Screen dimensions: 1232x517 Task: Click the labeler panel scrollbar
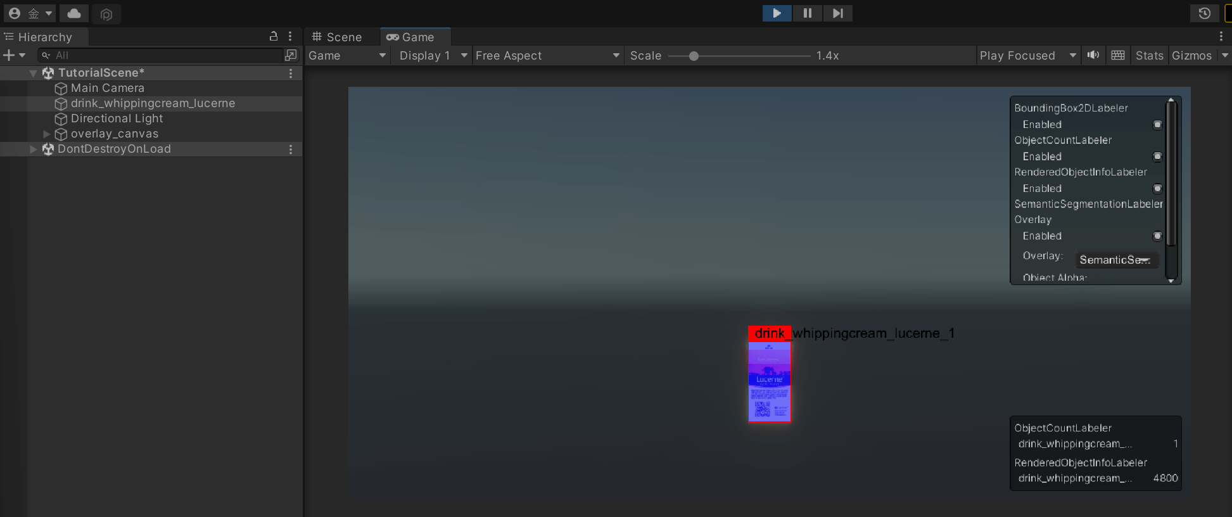pos(1171,172)
